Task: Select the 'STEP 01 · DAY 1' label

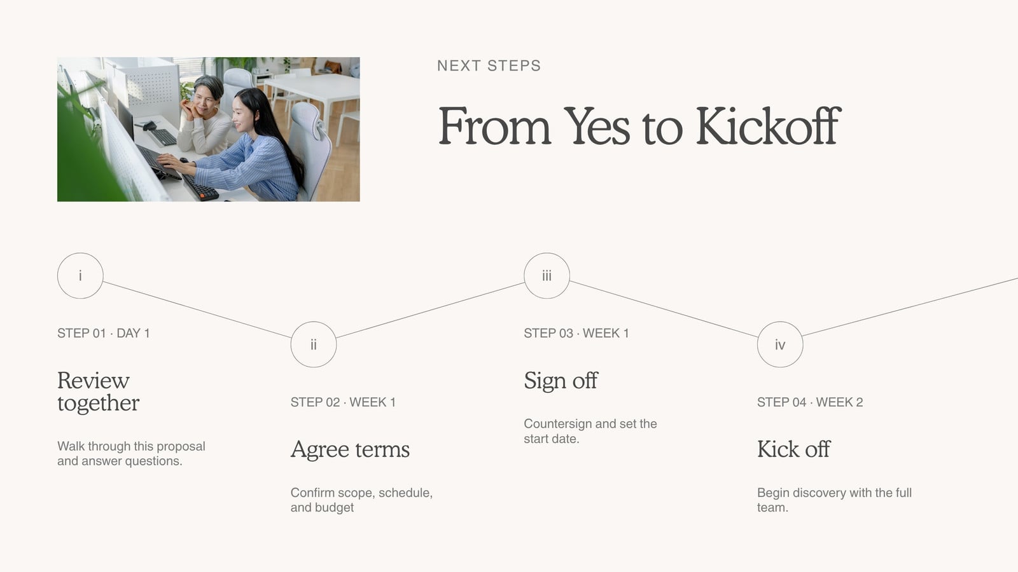Action: coord(104,333)
